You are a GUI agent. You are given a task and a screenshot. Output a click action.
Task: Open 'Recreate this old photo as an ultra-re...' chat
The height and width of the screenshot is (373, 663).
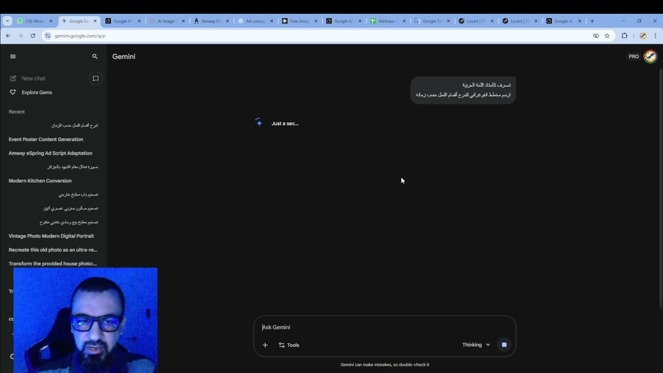click(x=53, y=250)
